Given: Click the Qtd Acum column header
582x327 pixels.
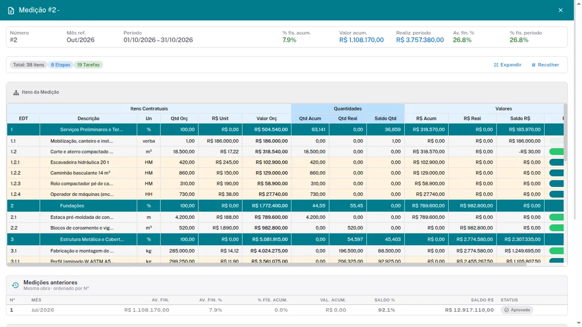Looking at the screenshot, I should coord(310,119).
